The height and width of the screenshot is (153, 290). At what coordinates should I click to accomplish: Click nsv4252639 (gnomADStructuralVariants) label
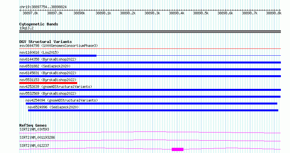coord(56,87)
